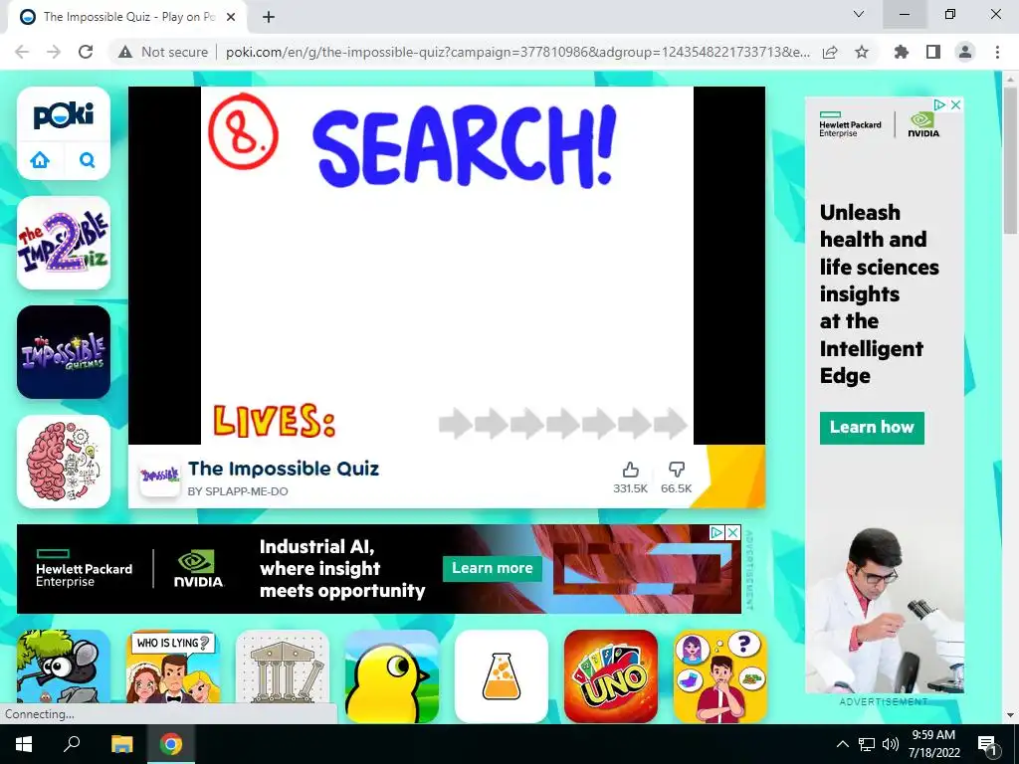Open the Chrome extensions puzzle icon

902,52
